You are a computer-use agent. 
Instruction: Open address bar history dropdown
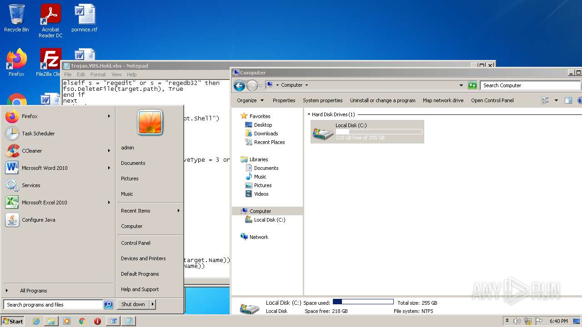coord(461,85)
